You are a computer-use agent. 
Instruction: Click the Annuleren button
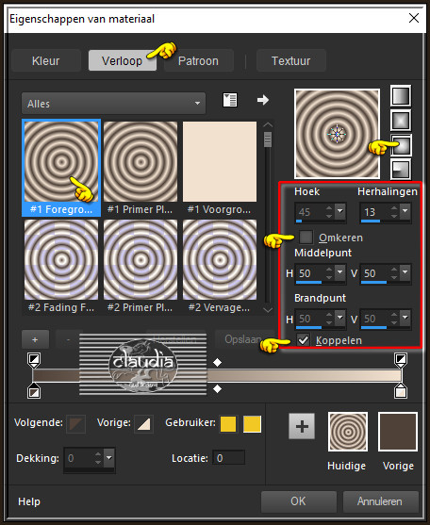tap(380, 501)
